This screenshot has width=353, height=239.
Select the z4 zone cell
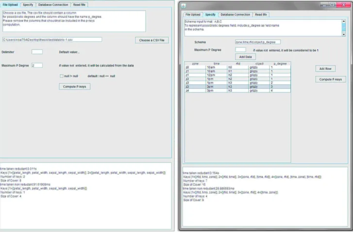[195, 91]
